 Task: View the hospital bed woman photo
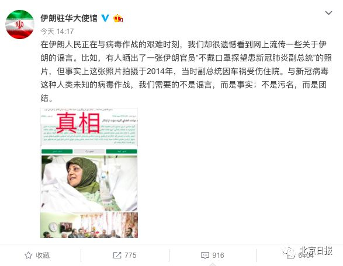89,183
